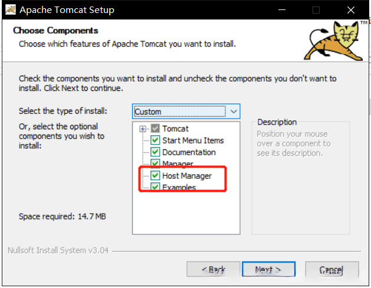Uncheck the Start Menu Items checkbox
Viewport: 371px width, 288px height.
point(155,140)
